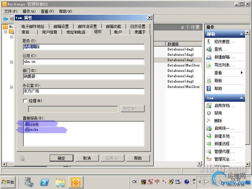Click the 职务 title input field

84,47
